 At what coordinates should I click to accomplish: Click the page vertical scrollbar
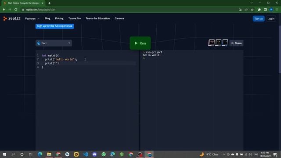(280, 49)
